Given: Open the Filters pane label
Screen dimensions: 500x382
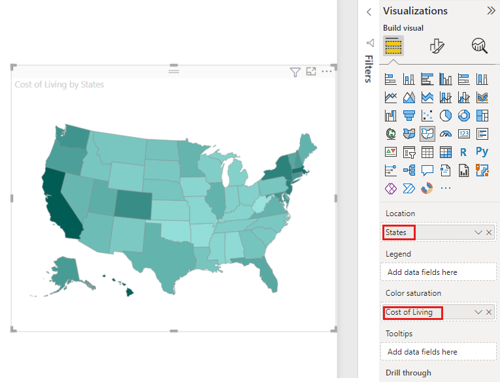Looking at the screenshot, I should 369,69.
